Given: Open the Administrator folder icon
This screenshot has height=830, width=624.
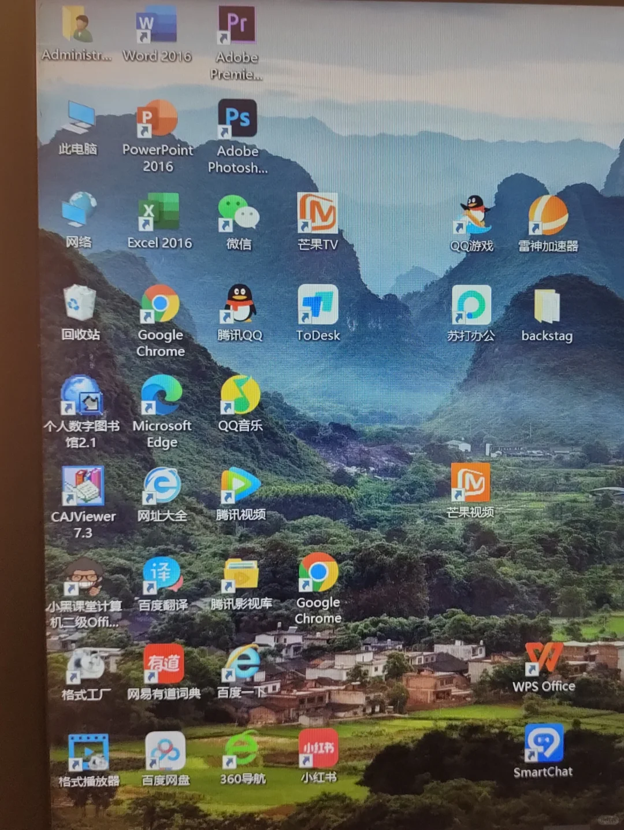Looking at the screenshot, I should [x=77, y=25].
